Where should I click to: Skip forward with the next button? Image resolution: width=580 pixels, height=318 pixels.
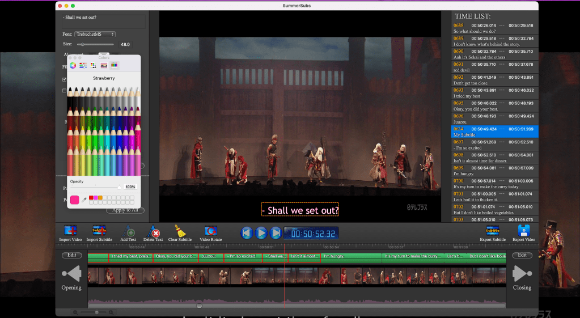click(x=276, y=233)
